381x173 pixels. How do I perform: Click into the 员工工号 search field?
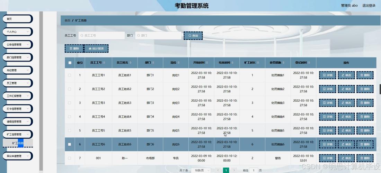[x=101, y=35]
